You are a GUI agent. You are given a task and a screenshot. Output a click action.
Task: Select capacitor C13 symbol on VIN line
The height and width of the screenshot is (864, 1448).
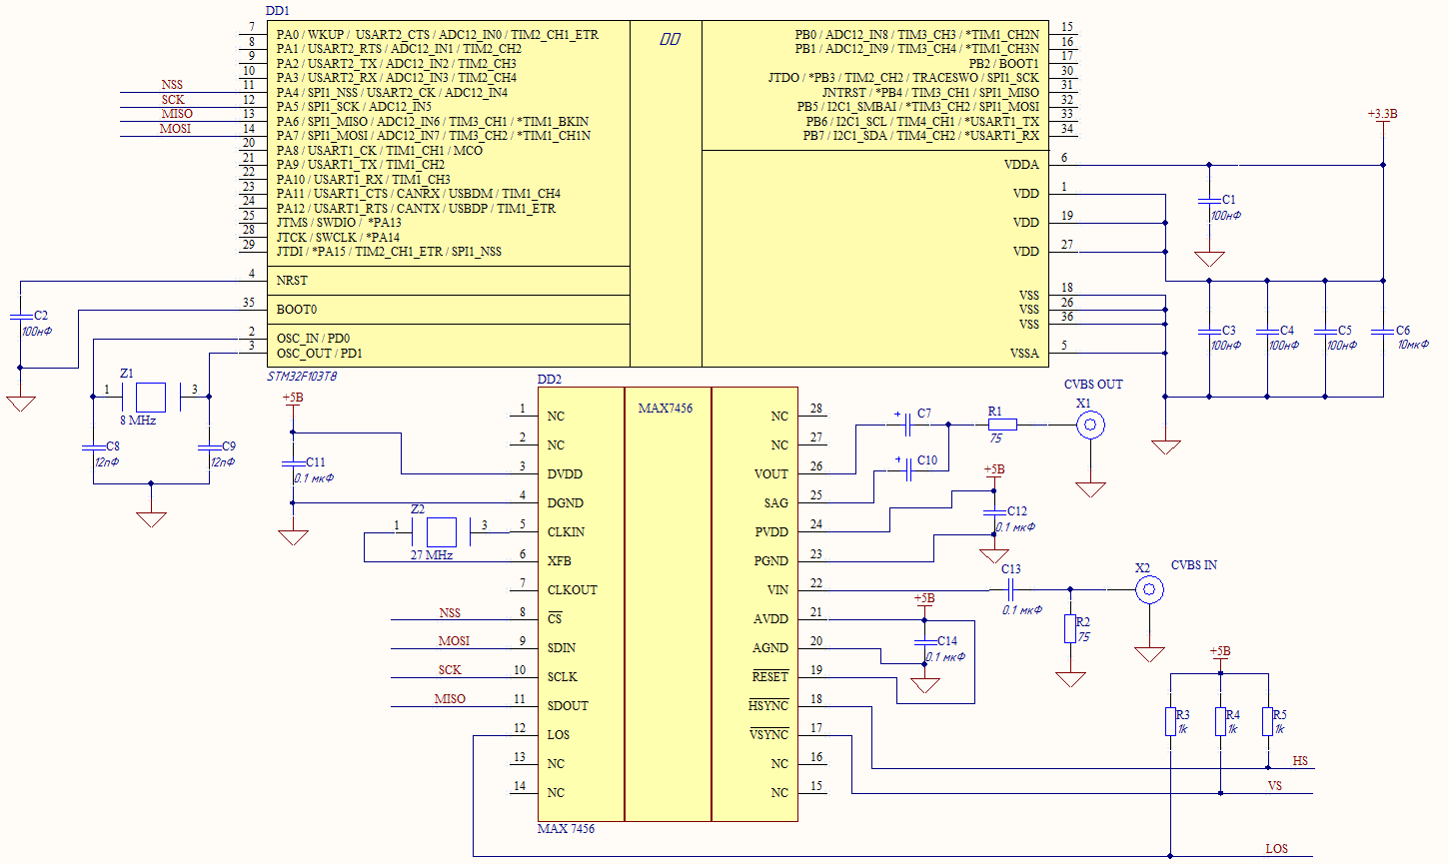tap(1011, 590)
